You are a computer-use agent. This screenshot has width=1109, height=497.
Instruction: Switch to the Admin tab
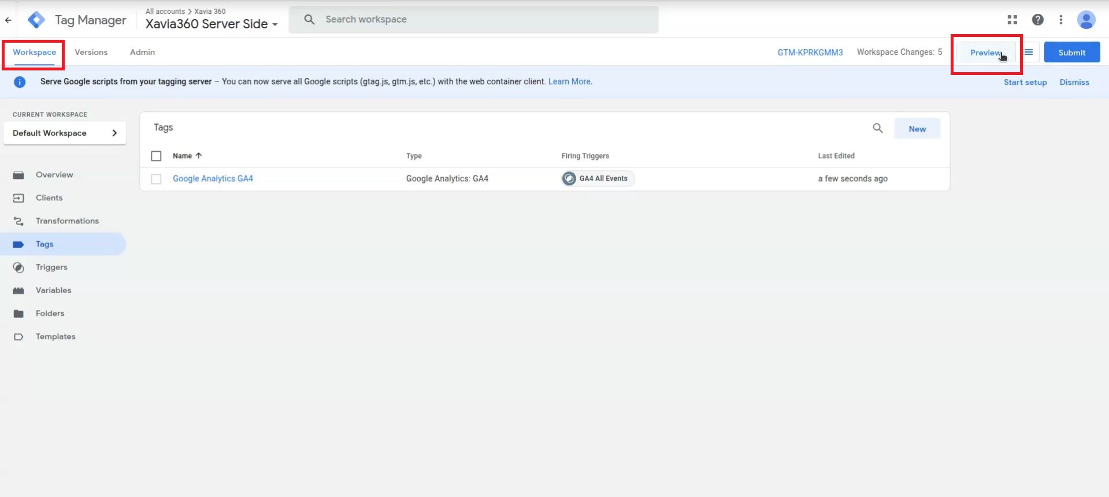click(142, 52)
